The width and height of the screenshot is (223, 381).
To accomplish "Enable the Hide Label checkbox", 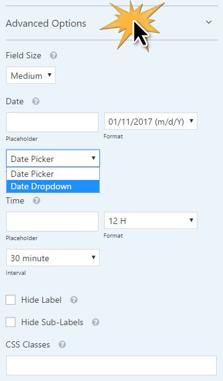I will pyautogui.click(x=11, y=300).
